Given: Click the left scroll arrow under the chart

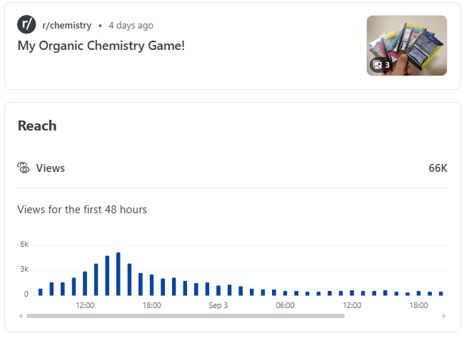Looking at the screenshot, I should (x=21, y=315).
